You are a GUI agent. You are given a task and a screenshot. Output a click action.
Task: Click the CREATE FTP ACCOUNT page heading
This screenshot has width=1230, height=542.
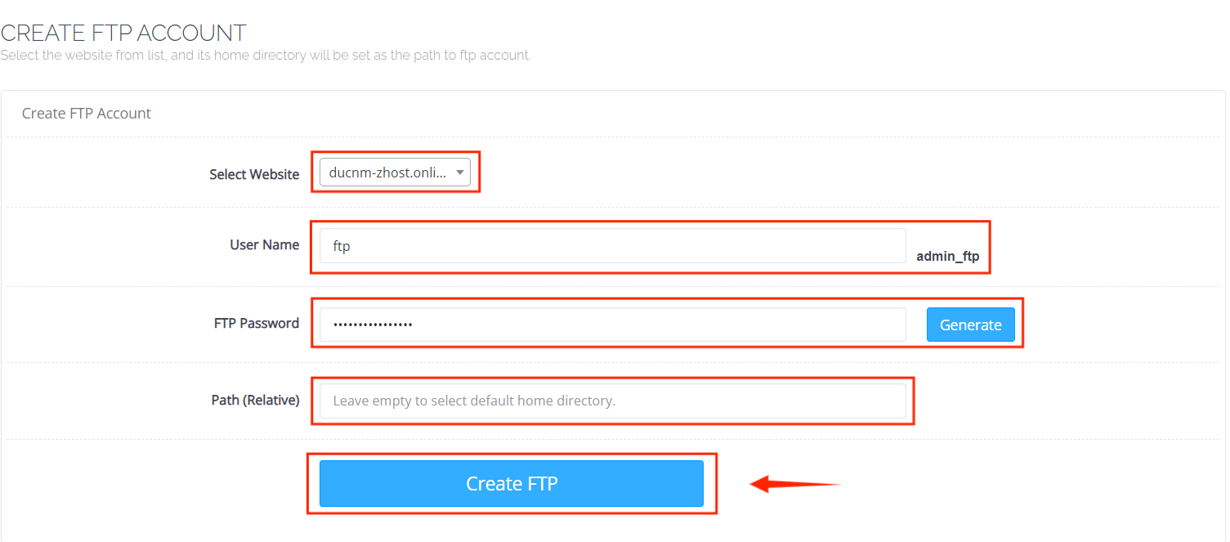[123, 33]
